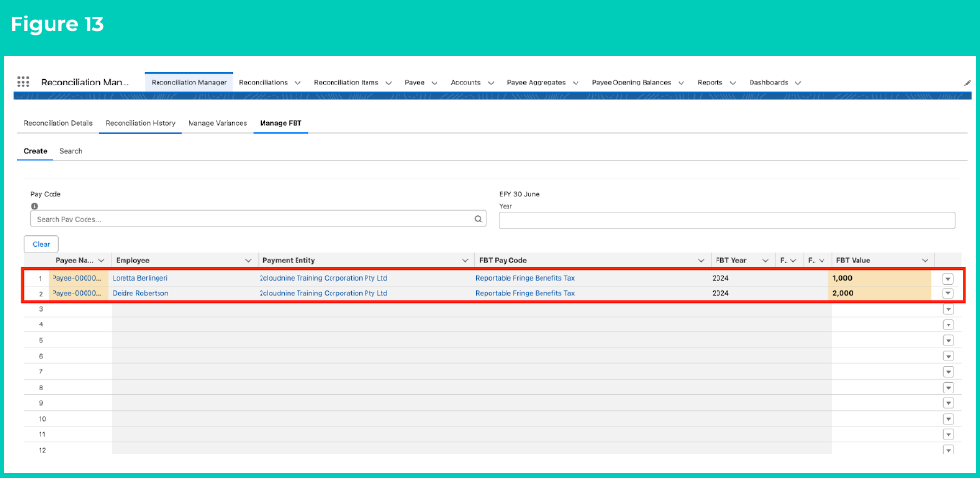Image resolution: width=980 pixels, height=478 pixels.
Task: Open the FBT Pay Code column menu
Action: point(701,260)
